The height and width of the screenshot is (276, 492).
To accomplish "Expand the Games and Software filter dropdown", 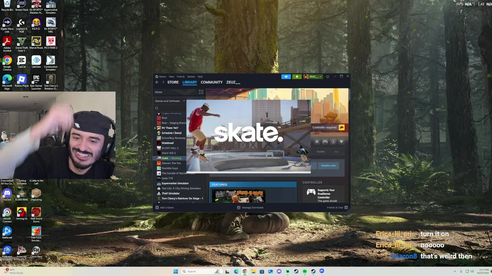I will [x=170, y=101].
